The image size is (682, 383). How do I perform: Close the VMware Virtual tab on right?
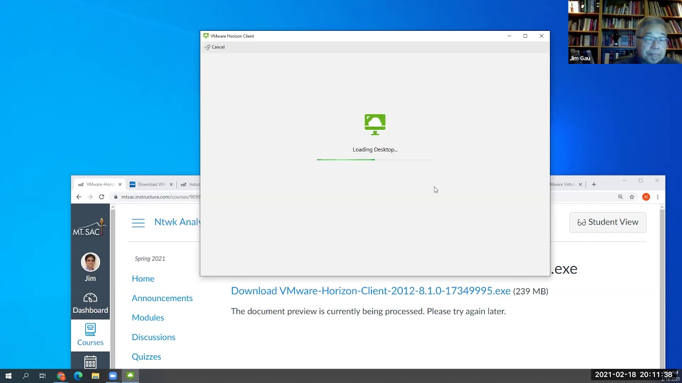(x=580, y=185)
